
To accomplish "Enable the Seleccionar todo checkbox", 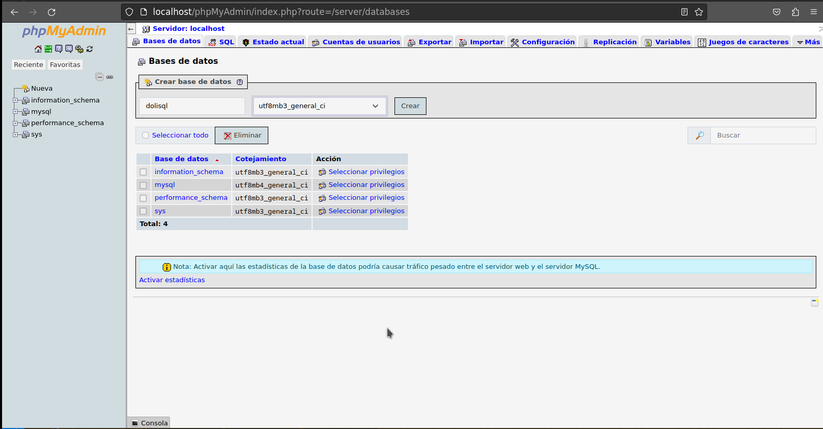I will point(146,135).
